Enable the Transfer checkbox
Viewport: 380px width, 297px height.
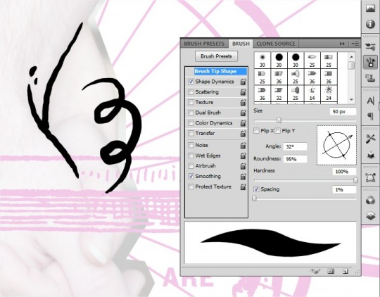click(x=191, y=133)
